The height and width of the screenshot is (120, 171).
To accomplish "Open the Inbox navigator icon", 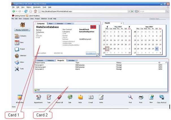I will coord(17,62).
